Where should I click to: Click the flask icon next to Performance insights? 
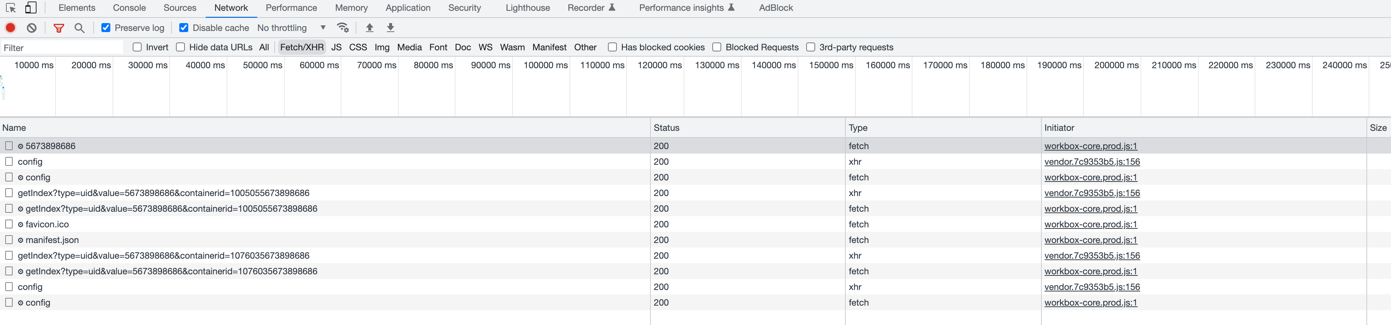731,7
